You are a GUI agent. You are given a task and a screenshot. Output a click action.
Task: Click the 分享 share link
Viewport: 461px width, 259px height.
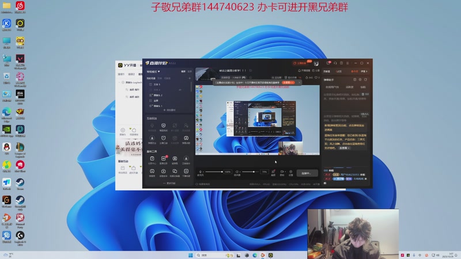(x=316, y=71)
